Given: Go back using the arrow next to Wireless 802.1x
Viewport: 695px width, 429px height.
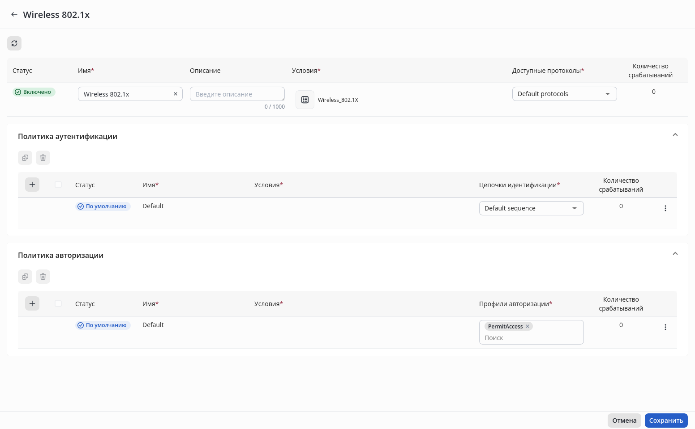Looking at the screenshot, I should [x=14, y=15].
